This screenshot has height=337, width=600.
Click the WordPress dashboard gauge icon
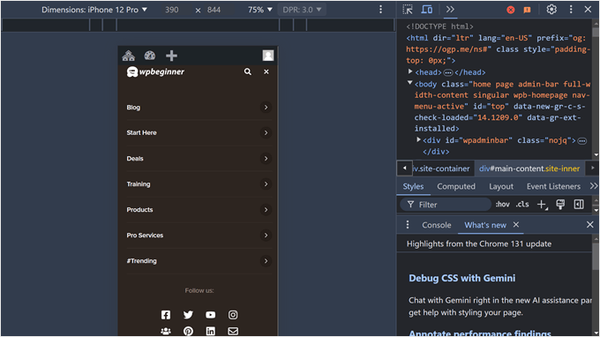(150, 56)
